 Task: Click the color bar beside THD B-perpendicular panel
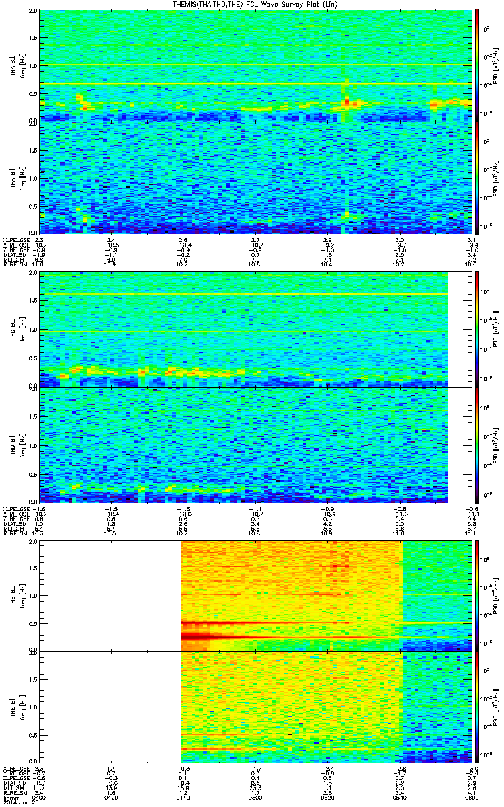point(477,329)
